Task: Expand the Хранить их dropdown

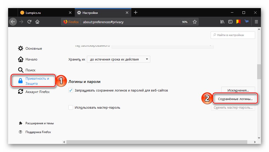Action: coord(118,59)
